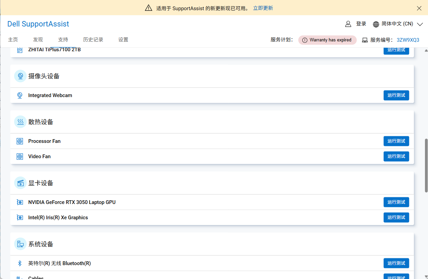The height and width of the screenshot is (279, 428).
Task: Click the Integrated Webcam row icon
Action: 20,95
